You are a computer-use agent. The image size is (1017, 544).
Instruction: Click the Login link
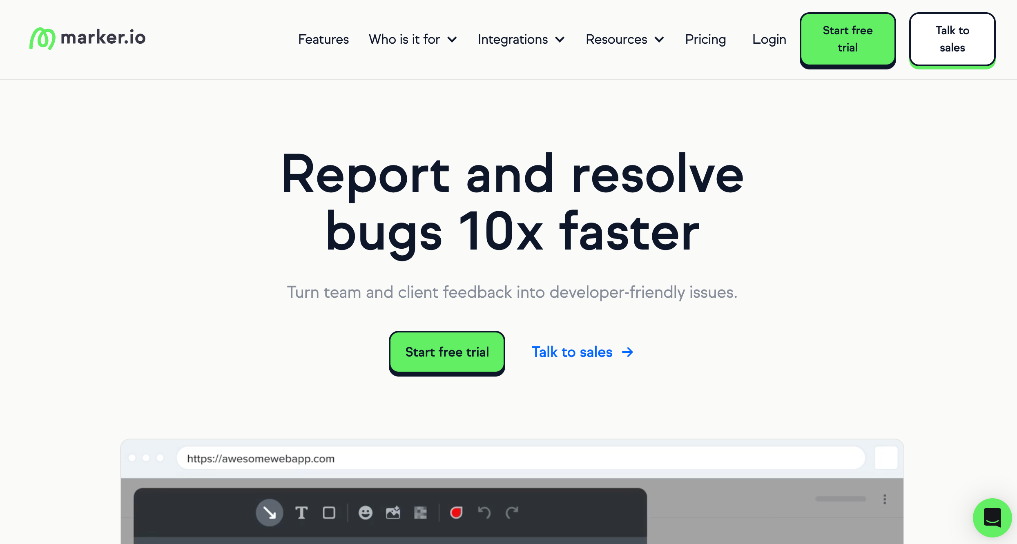[x=769, y=39]
